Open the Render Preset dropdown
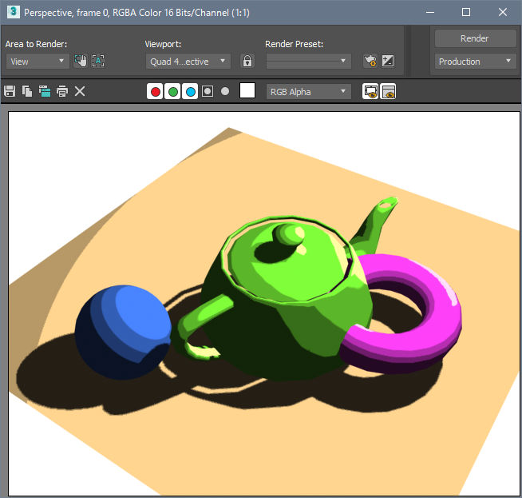The width and height of the screenshot is (522, 498). [x=308, y=61]
